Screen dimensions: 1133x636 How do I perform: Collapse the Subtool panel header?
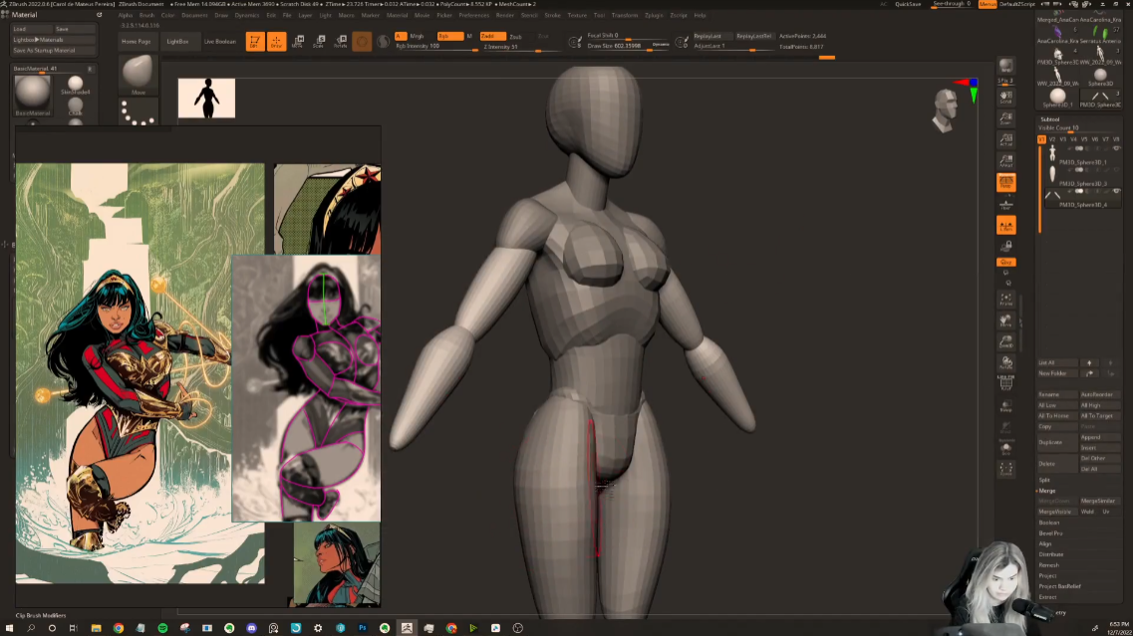point(1050,119)
